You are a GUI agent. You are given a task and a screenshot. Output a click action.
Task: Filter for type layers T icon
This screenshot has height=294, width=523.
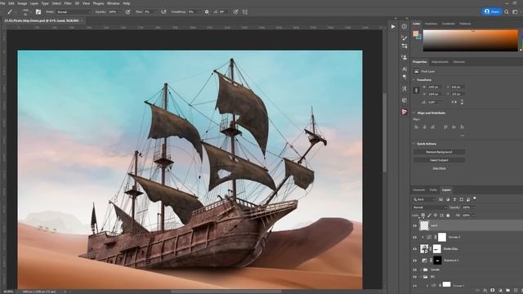pos(454,199)
